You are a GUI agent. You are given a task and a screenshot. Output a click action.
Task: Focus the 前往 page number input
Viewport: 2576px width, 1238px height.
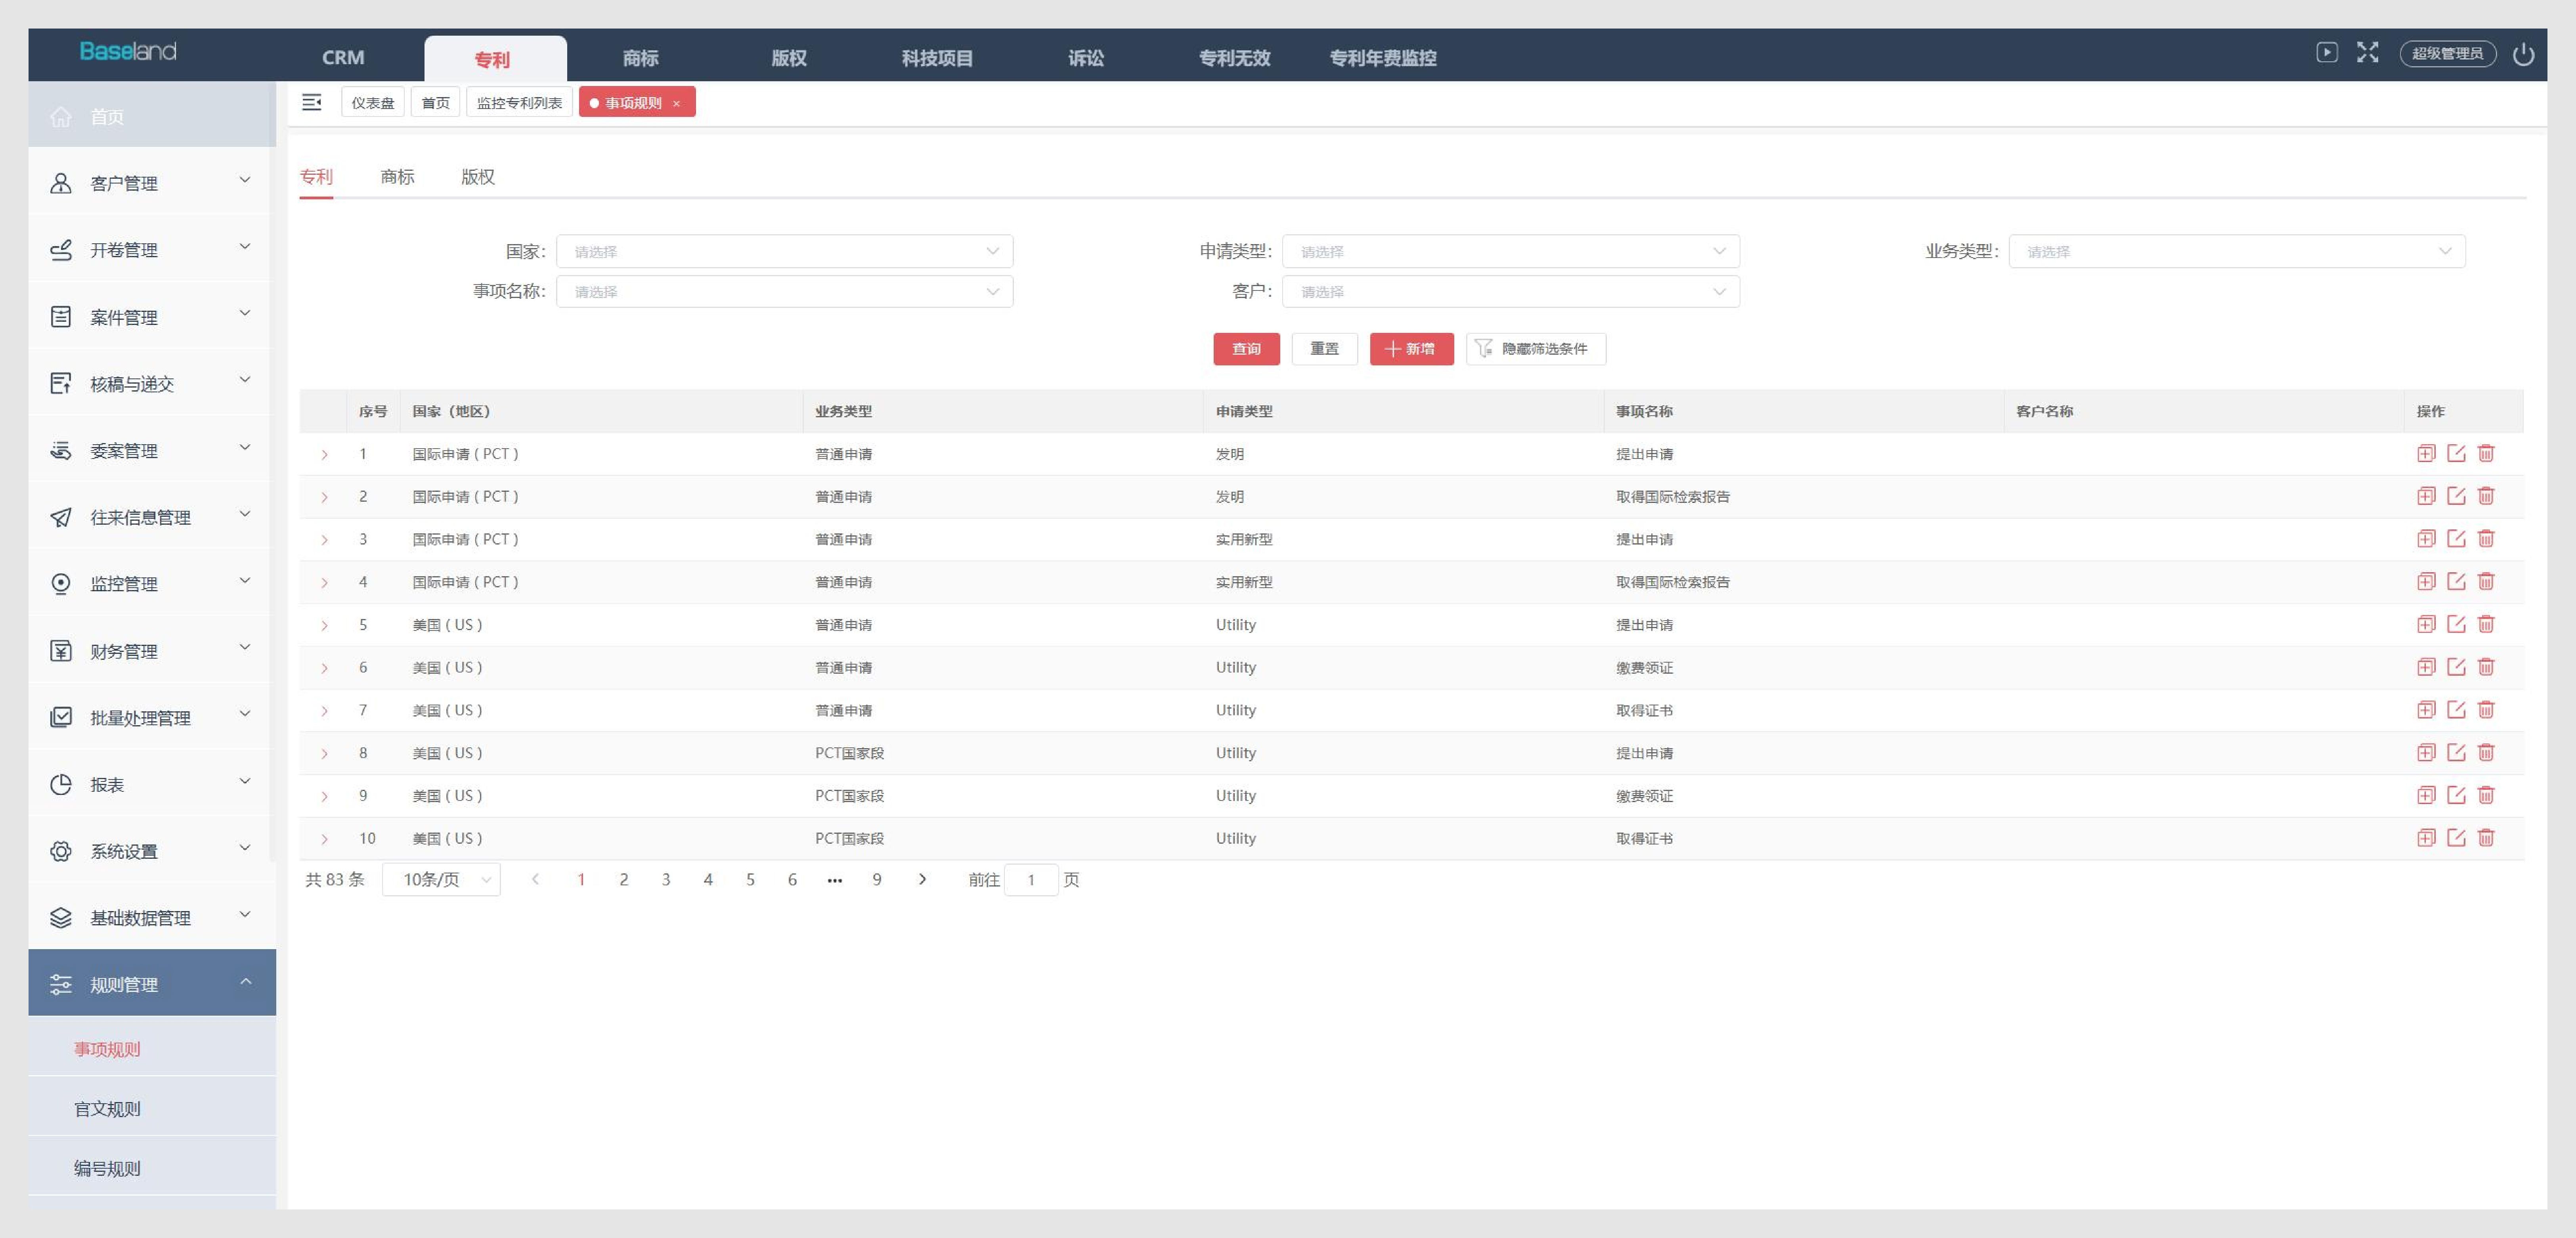click(x=1031, y=880)
